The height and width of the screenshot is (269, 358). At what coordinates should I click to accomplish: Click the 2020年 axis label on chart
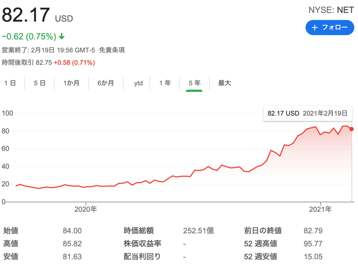86,209
